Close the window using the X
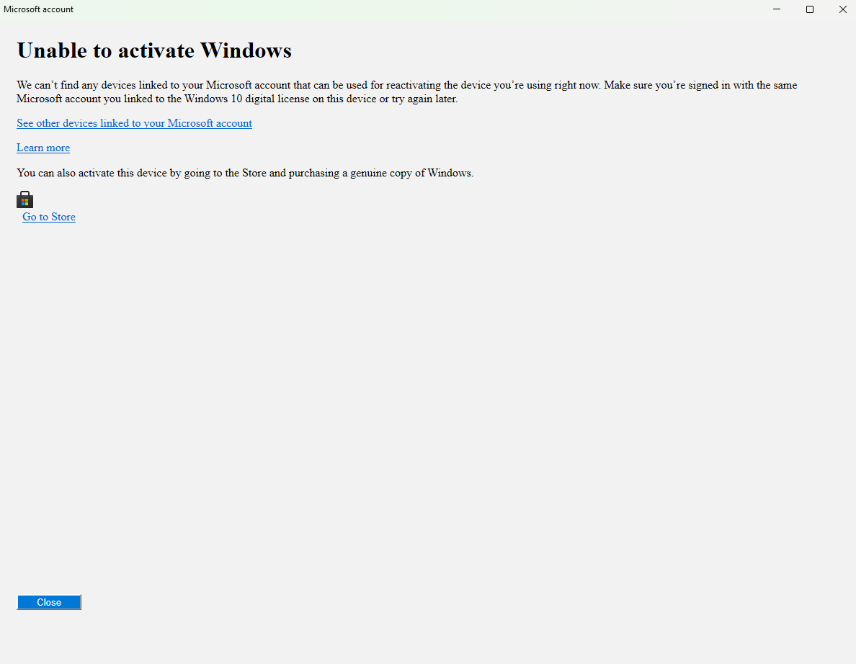This screenshot has height=664, width=856. [842, 9]
